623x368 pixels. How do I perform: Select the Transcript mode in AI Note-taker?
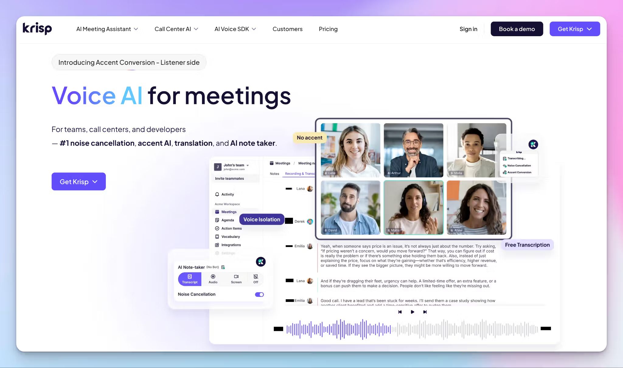point(189,279)
